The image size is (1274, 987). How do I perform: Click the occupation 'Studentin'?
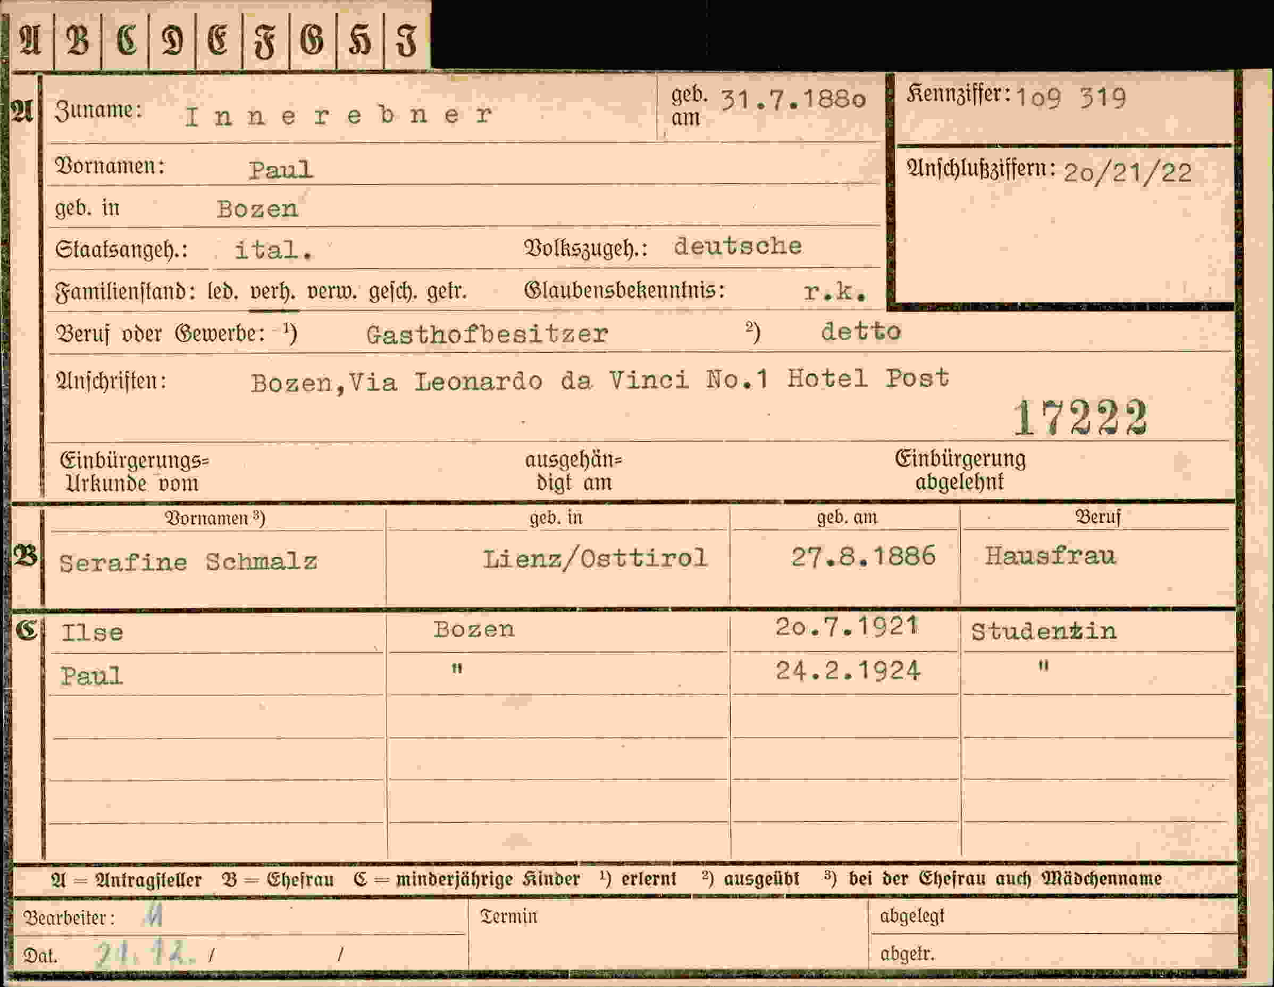click(1044, 631)
